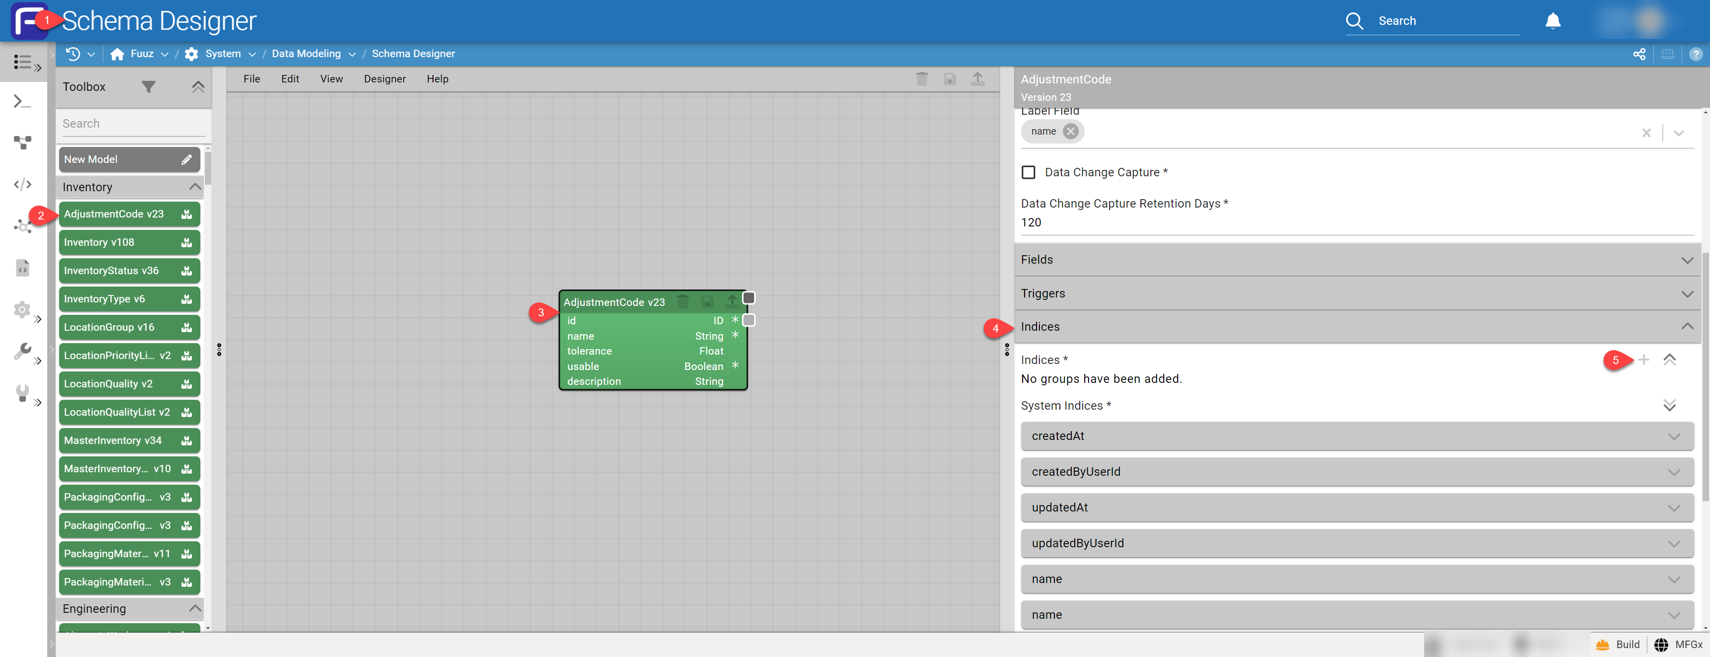Image resolution: width=1710 pixels, height=657 pixels.
Task: Open the Designer menu
Action: pos(384,79)
